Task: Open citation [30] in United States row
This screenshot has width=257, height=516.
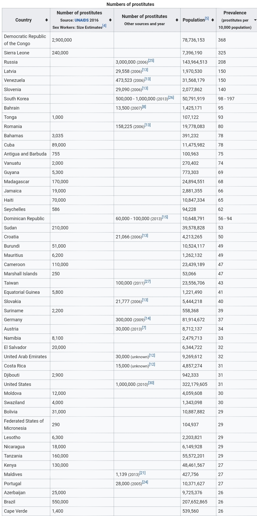Action: tap(151, 383)
